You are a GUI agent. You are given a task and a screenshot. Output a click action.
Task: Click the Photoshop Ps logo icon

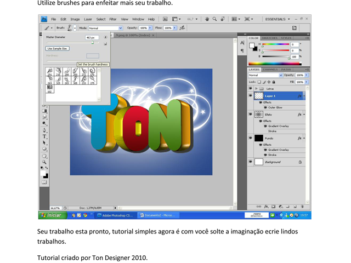pos(43,19)
